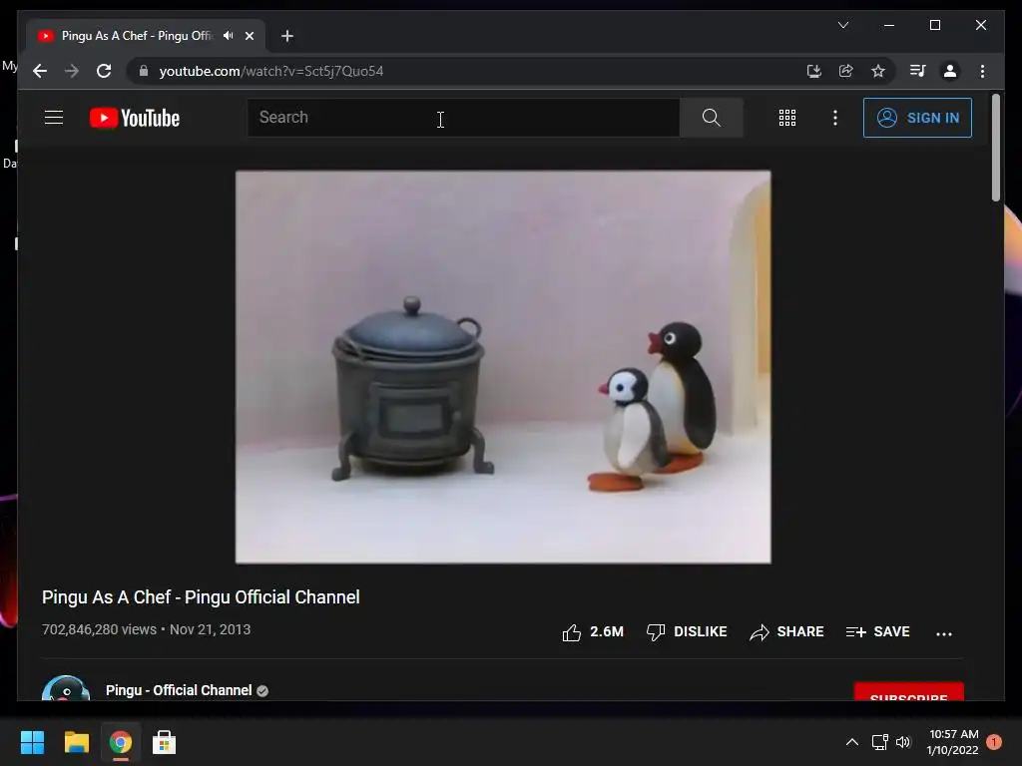This screenshot has height=766, width=1022.
Task: Open the clock showing 10:57 AM
Action: point(953,742)
